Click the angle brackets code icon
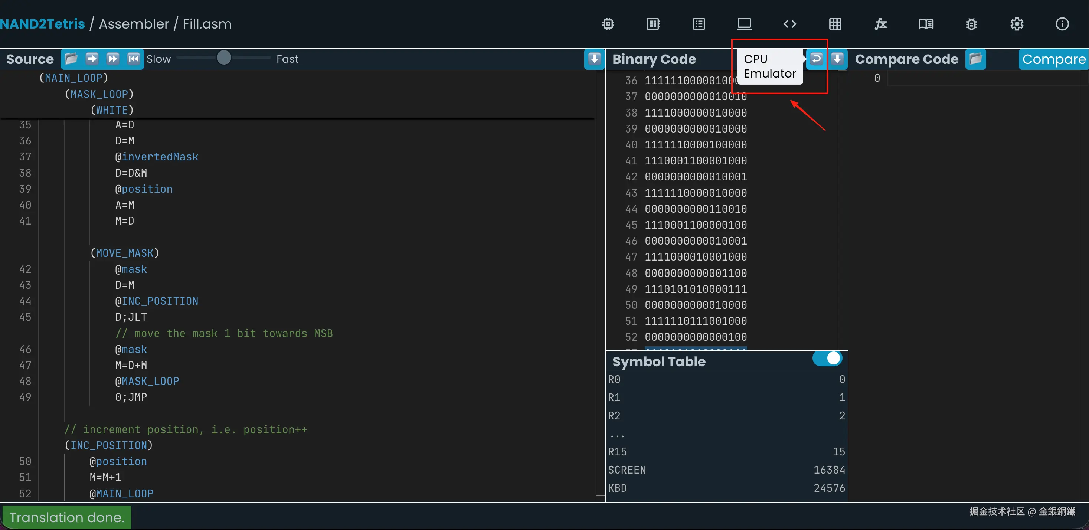This screenshot has height=530, width=1089. [x=789, y=24]
